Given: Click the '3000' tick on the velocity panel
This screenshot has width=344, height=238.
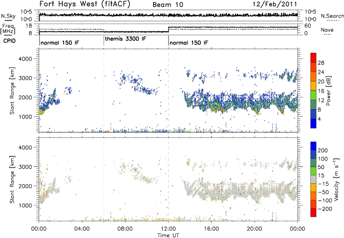Looking at the screenshot, I should (25, 167).
